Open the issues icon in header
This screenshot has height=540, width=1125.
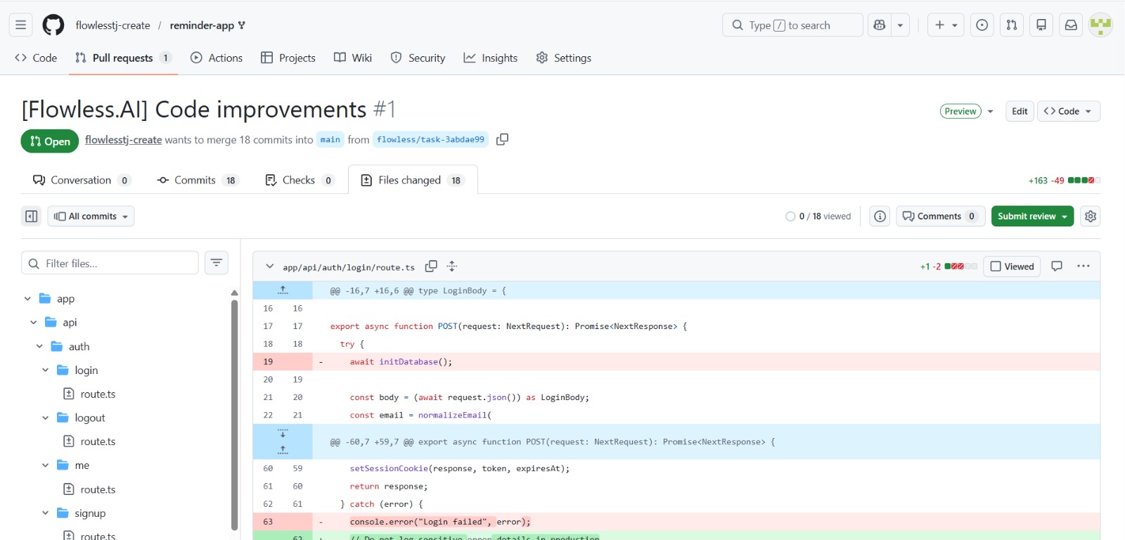coord(982,25)
